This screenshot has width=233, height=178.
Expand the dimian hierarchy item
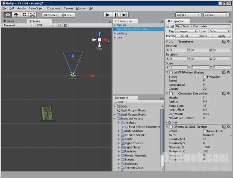[x=115, y=25]
